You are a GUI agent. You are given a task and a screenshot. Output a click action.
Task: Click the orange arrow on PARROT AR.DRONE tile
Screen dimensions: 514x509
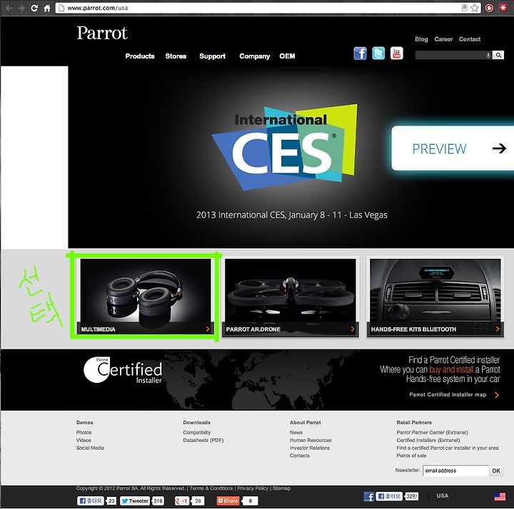coord(353,329)
